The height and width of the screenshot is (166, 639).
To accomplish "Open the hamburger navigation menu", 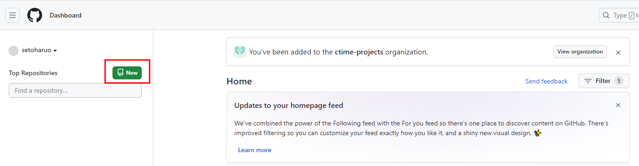I will (13, 15).
